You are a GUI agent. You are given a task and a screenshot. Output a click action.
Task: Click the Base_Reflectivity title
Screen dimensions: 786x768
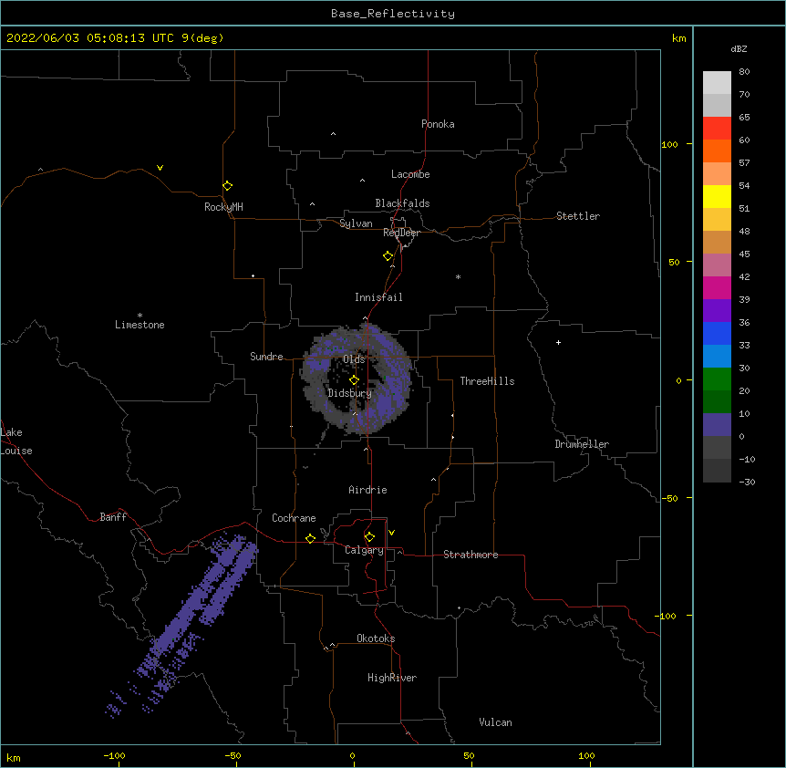(x=393, y=14)
